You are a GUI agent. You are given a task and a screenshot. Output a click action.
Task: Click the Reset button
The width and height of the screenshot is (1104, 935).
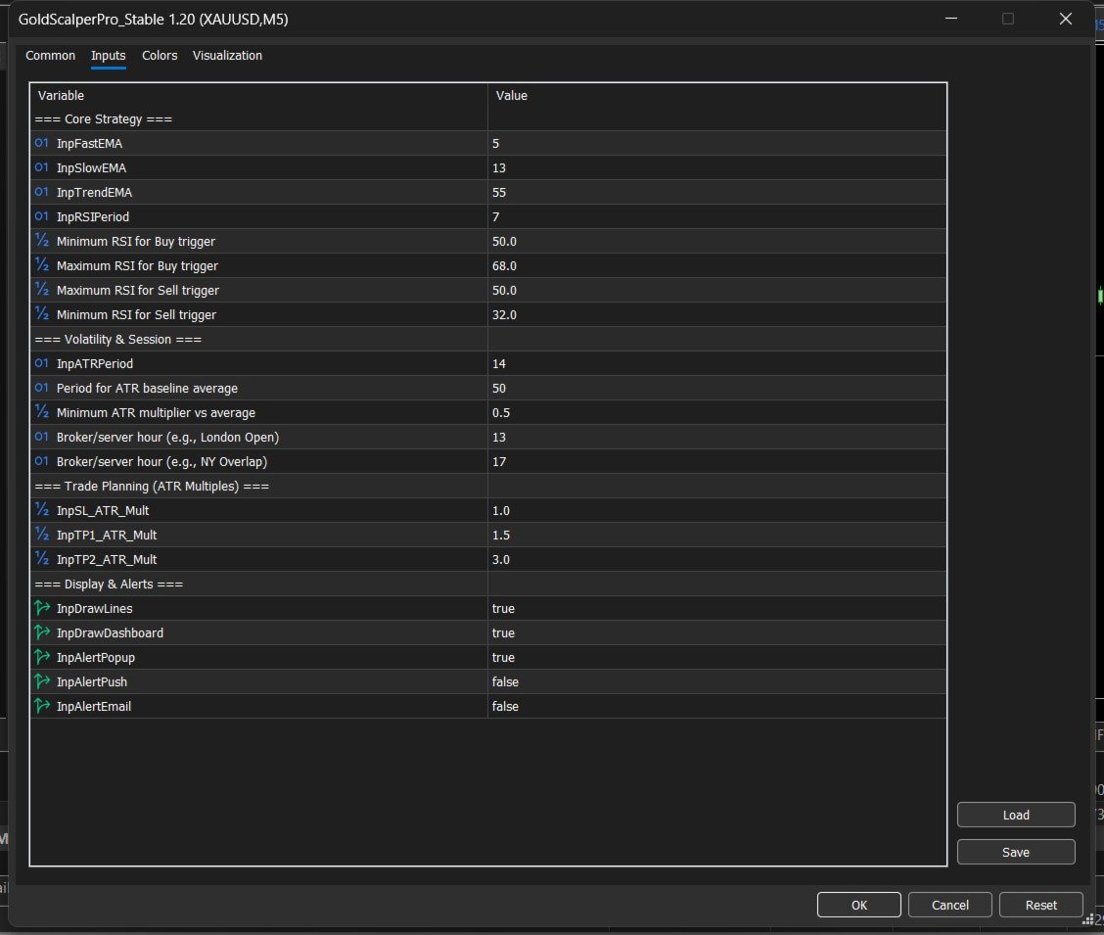point(1040,905)
